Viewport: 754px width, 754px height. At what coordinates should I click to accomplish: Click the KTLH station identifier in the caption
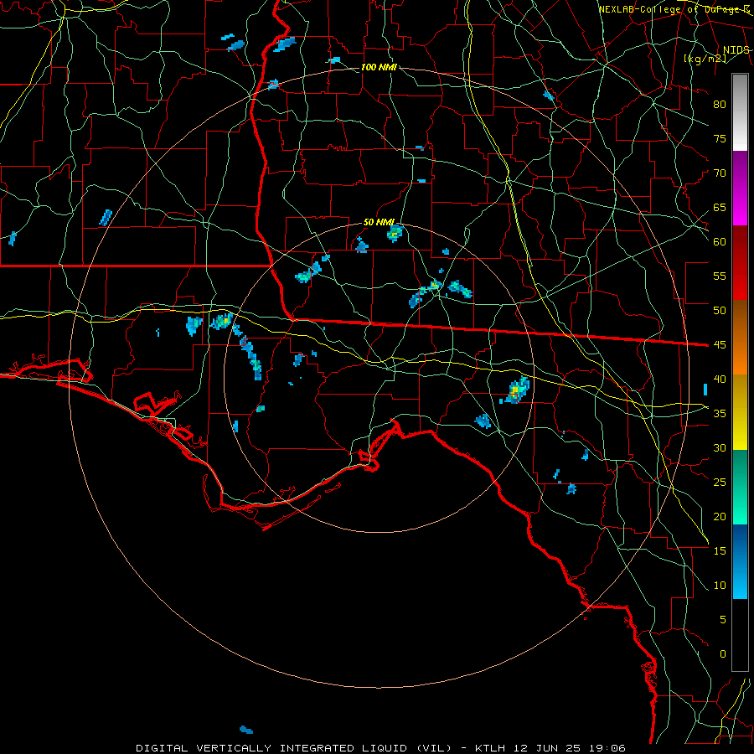491,748
